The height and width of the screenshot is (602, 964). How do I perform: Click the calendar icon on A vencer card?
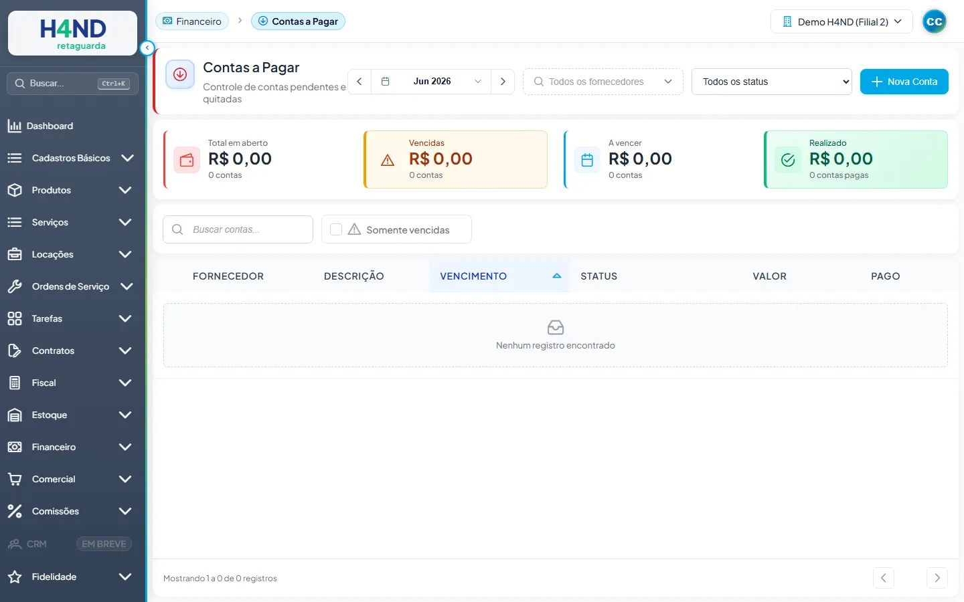587,160
